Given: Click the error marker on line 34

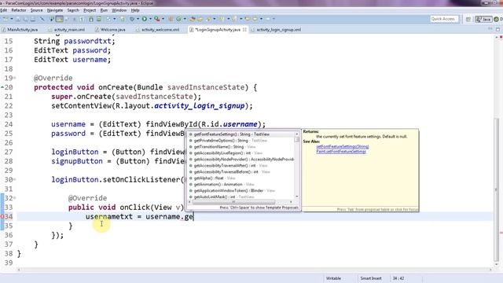Looking at the screenshot, I should (2, 217).
